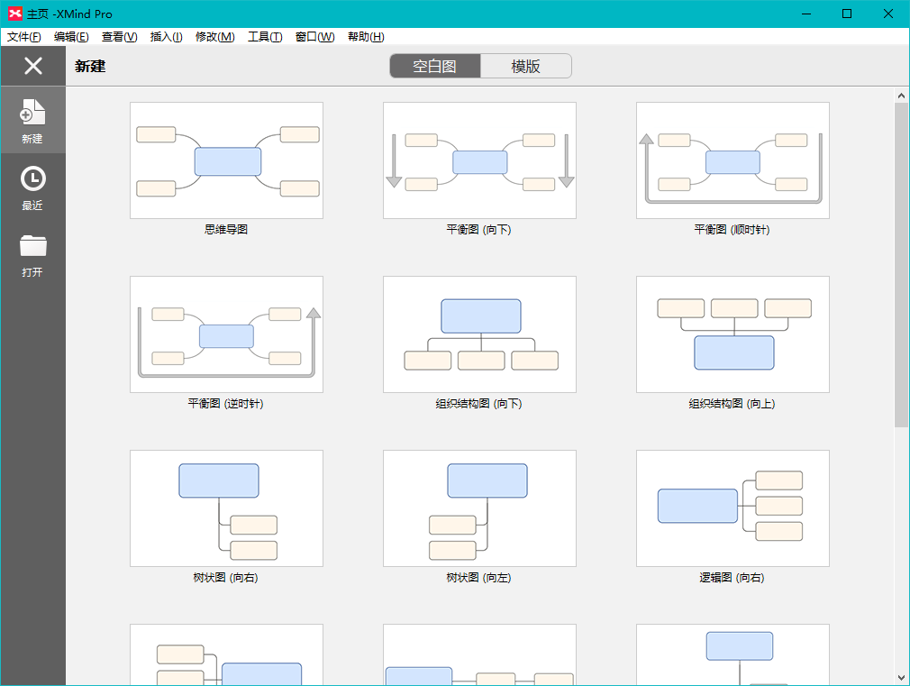This screenshot has height=686, width=910.
Task: Choose the 逻辑图 (向右) template thumbnail
Action: [733, 508]
